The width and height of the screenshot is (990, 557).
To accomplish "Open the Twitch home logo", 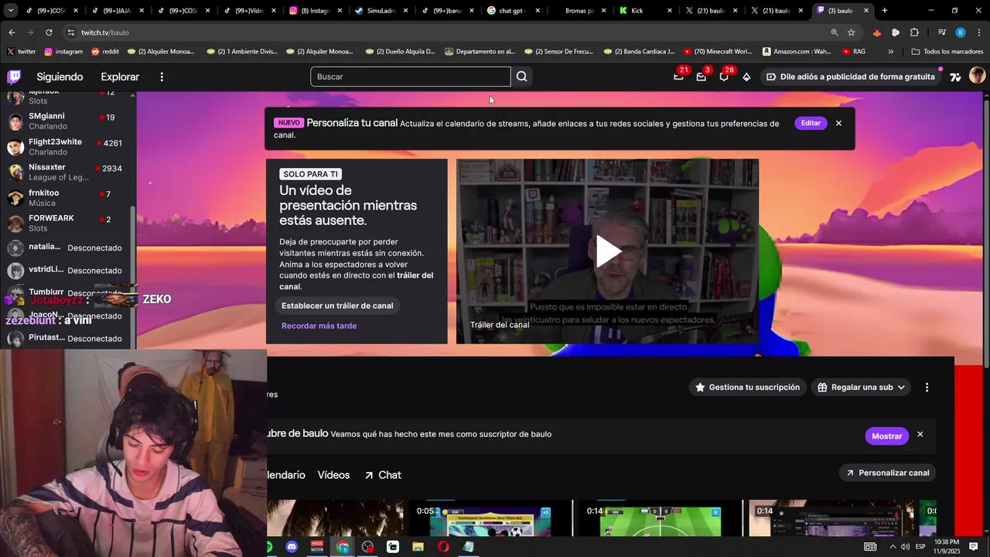I will click(14, 77).
